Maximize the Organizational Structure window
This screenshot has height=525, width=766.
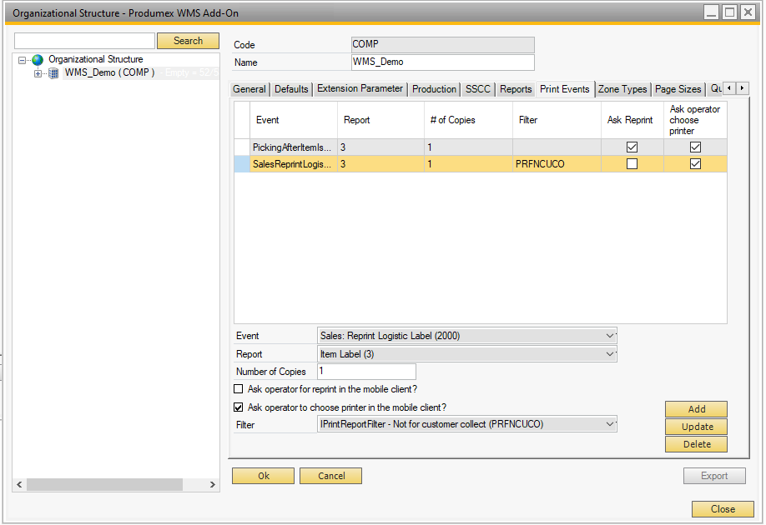click(x=729, y=12)
